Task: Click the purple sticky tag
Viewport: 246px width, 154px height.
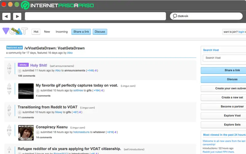Action: tap(23, 65)
